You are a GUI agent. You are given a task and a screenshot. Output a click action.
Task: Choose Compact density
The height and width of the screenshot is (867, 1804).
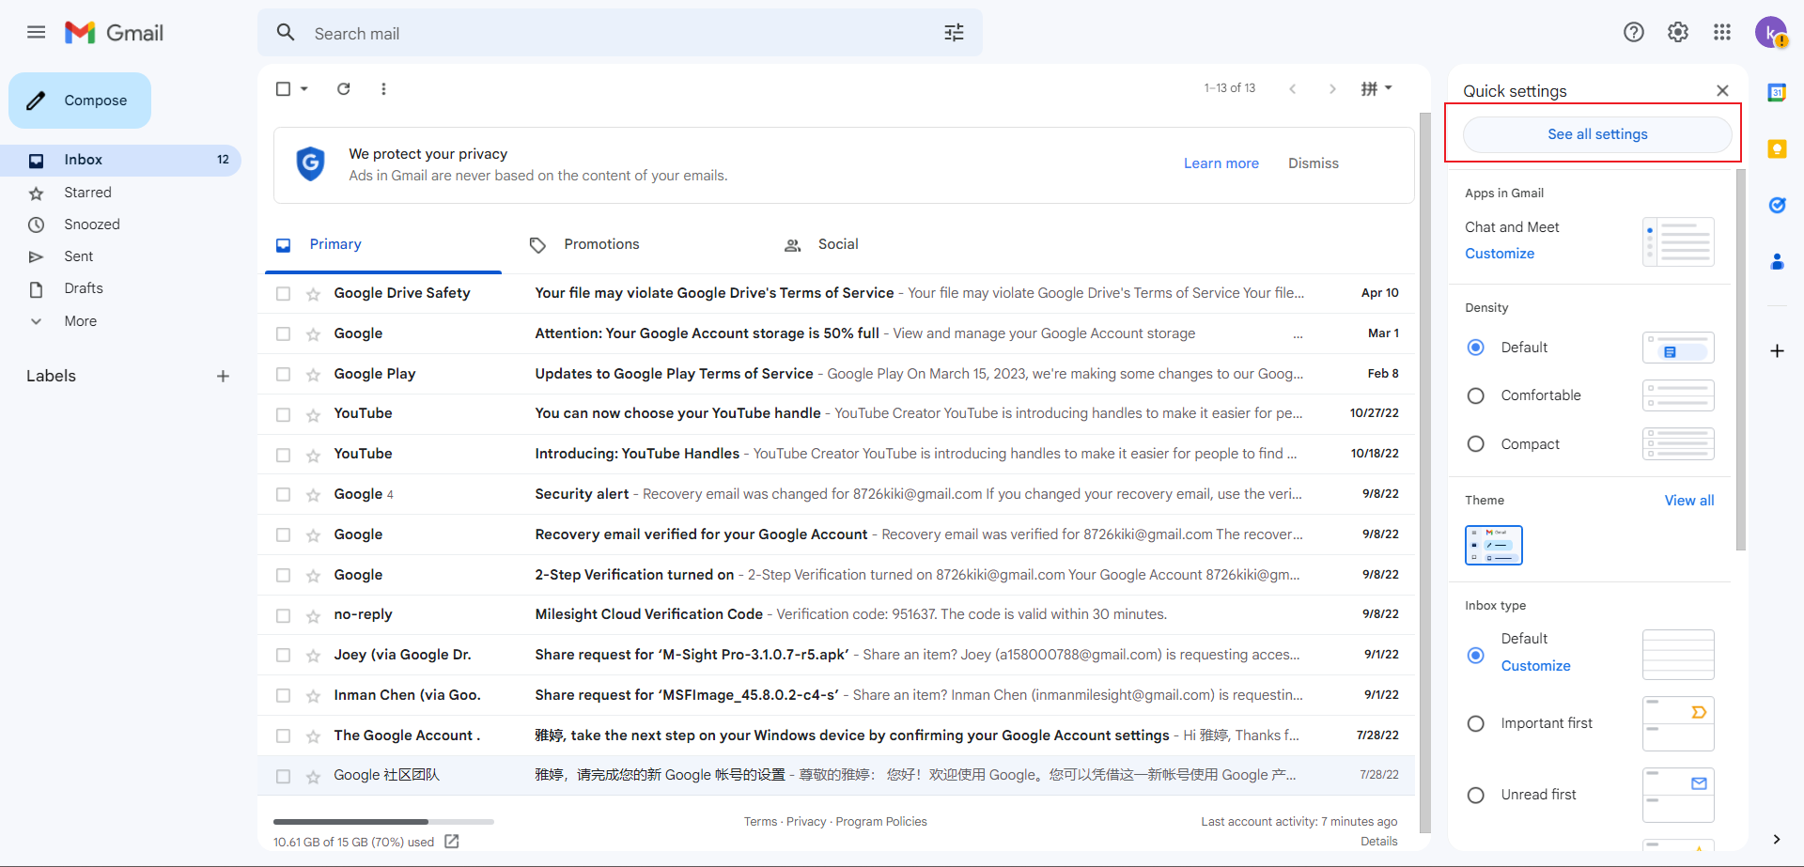(1476, 444)
